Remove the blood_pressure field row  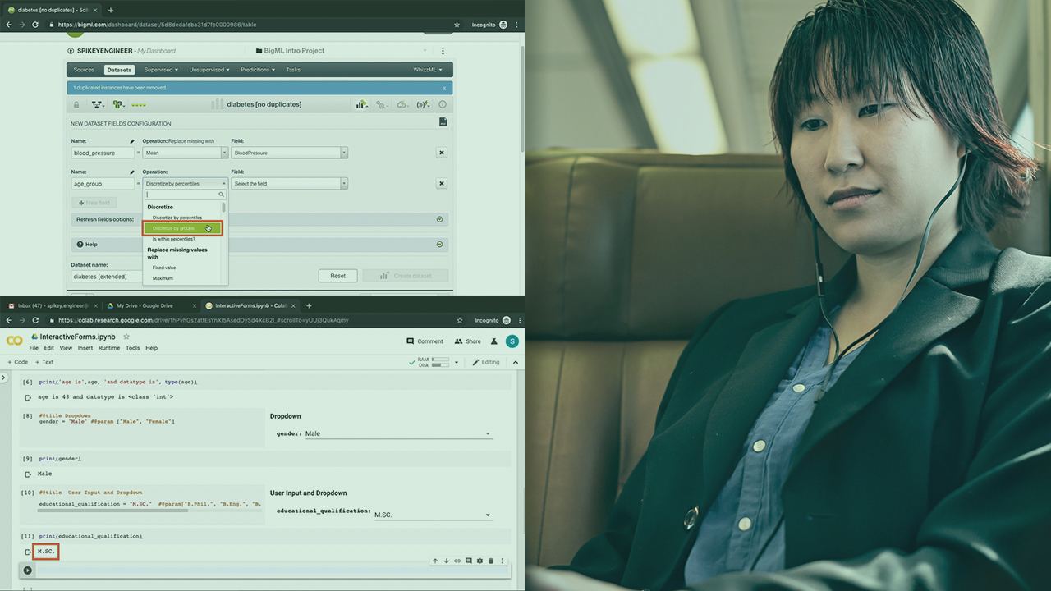(441, 153)
